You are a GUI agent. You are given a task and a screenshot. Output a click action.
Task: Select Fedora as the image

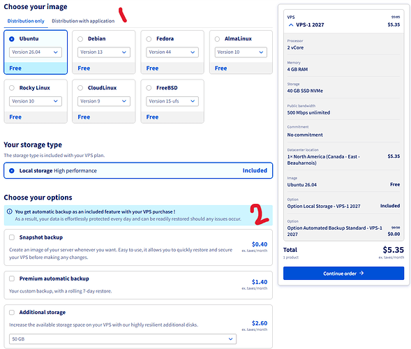[x=149, y=39]
